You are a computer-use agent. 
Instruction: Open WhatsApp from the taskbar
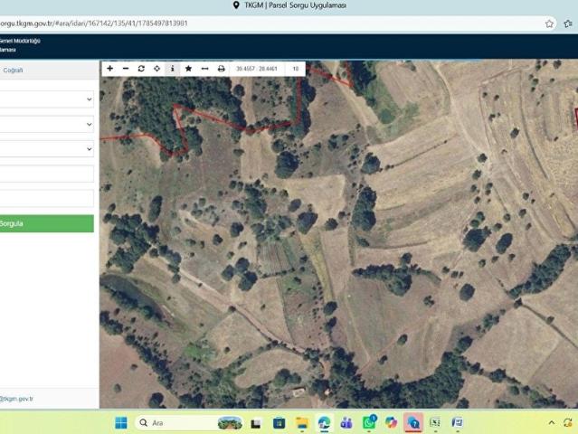[369, 422]
